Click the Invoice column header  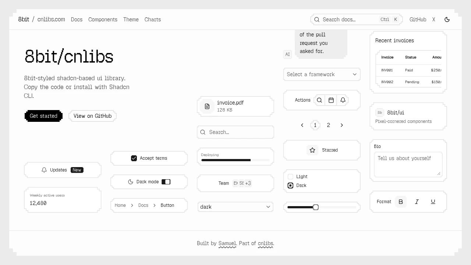coord(387,57)
